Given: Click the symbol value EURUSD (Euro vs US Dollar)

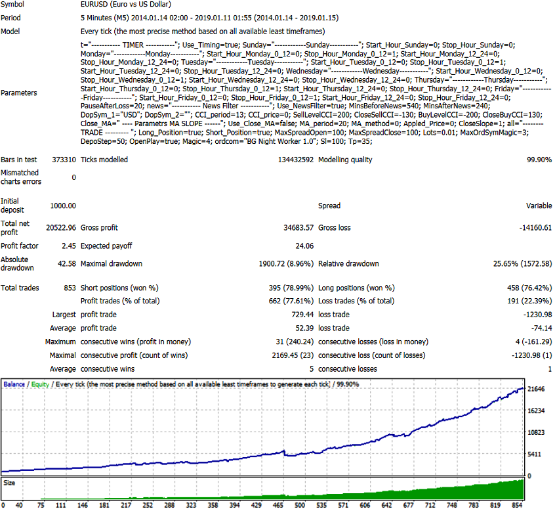Looking at the screenshot, I should 126,4.
